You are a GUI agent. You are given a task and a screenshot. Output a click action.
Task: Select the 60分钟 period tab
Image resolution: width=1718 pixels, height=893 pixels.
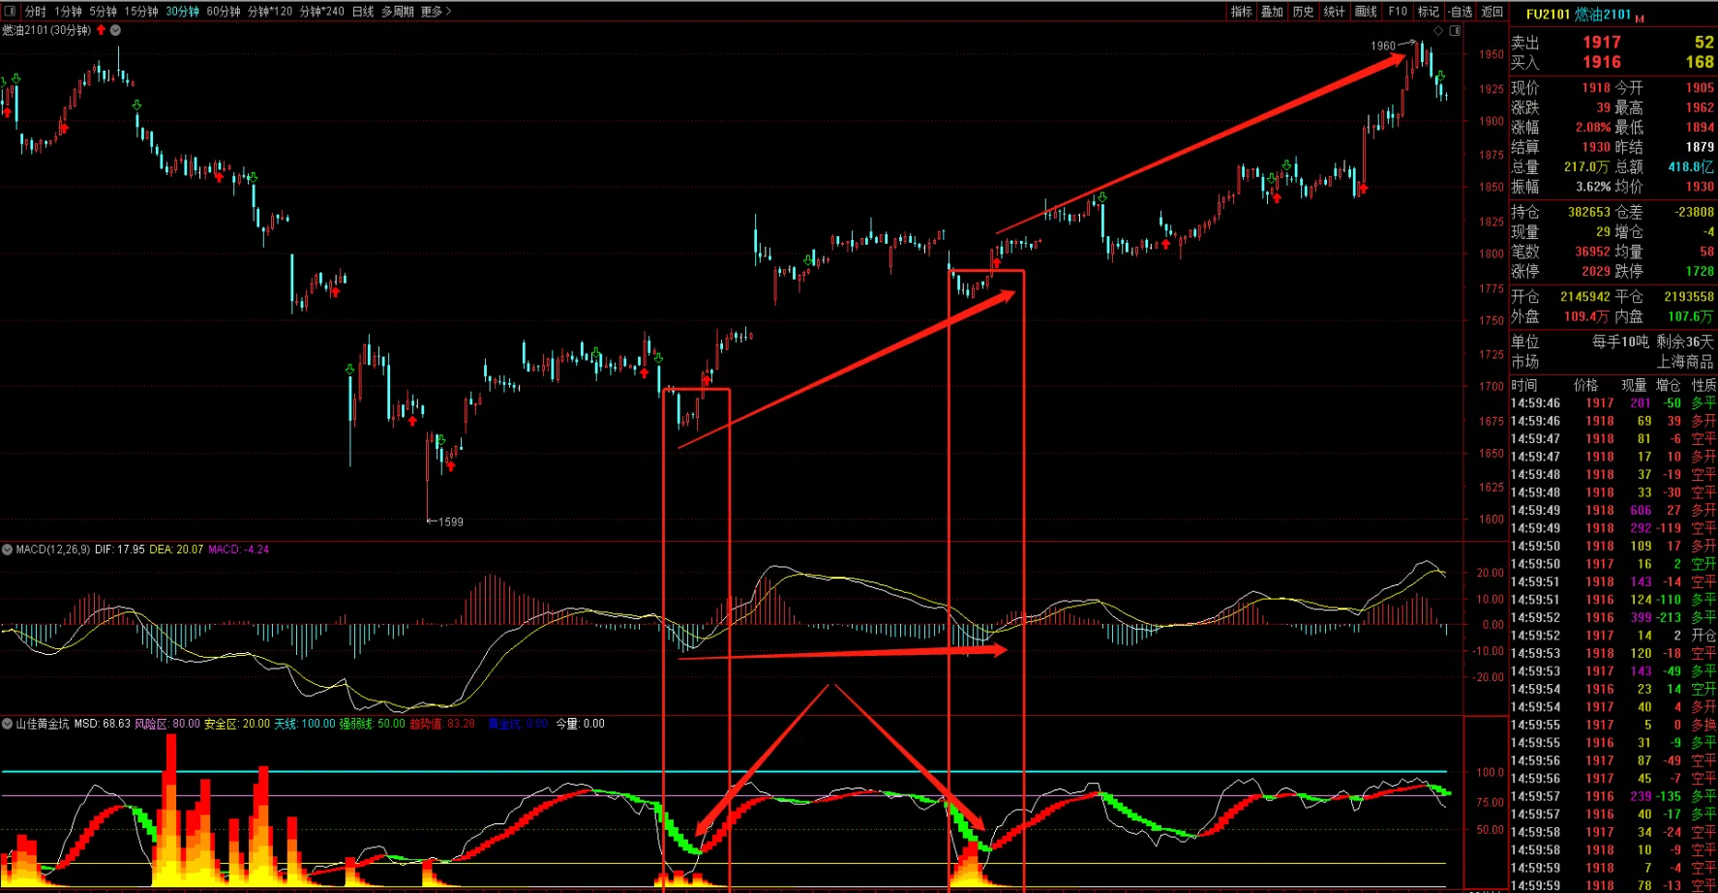point(224,12)
